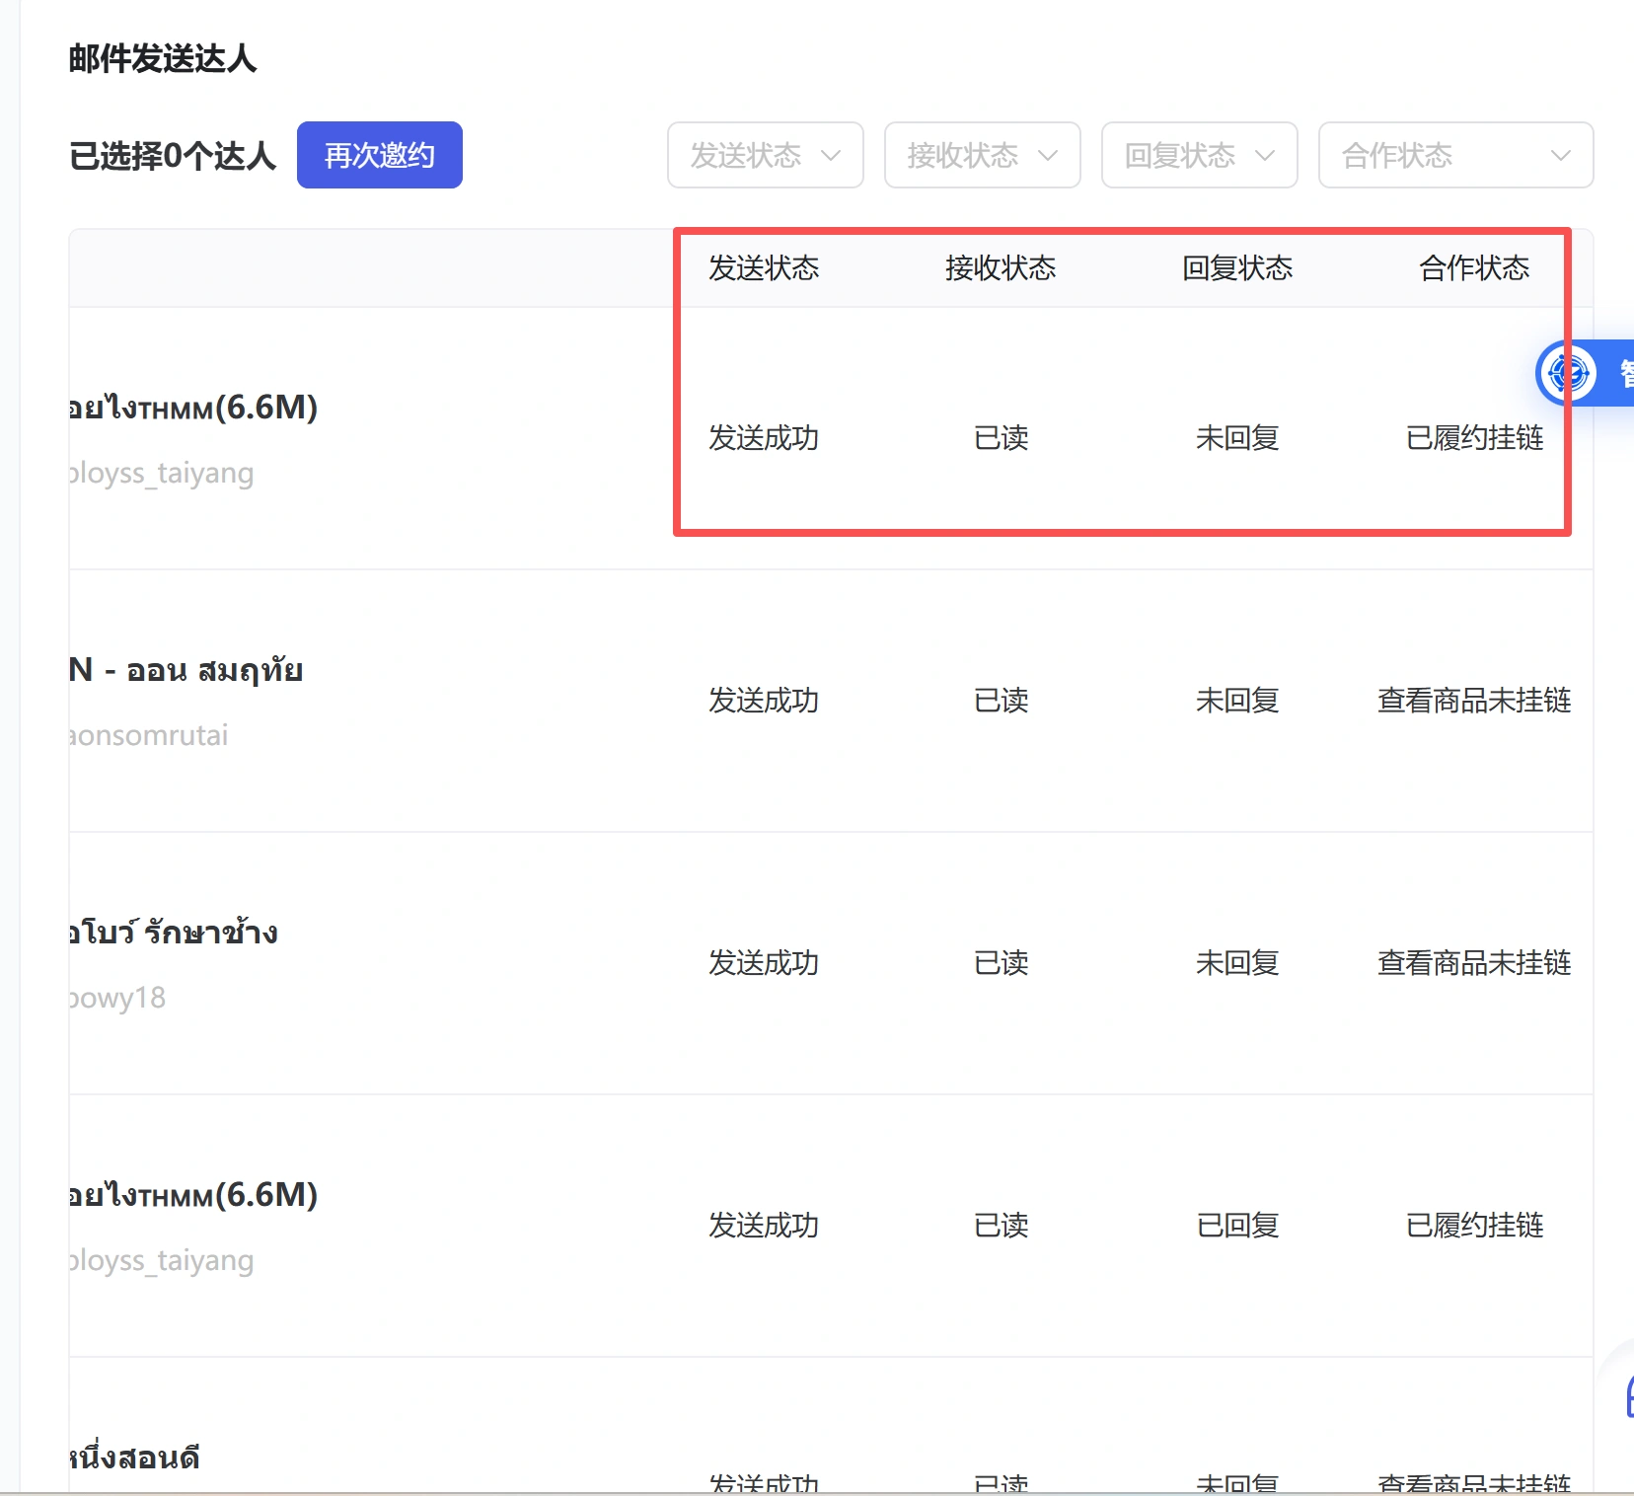Click the 发送状态 column header

pos(764,268)
